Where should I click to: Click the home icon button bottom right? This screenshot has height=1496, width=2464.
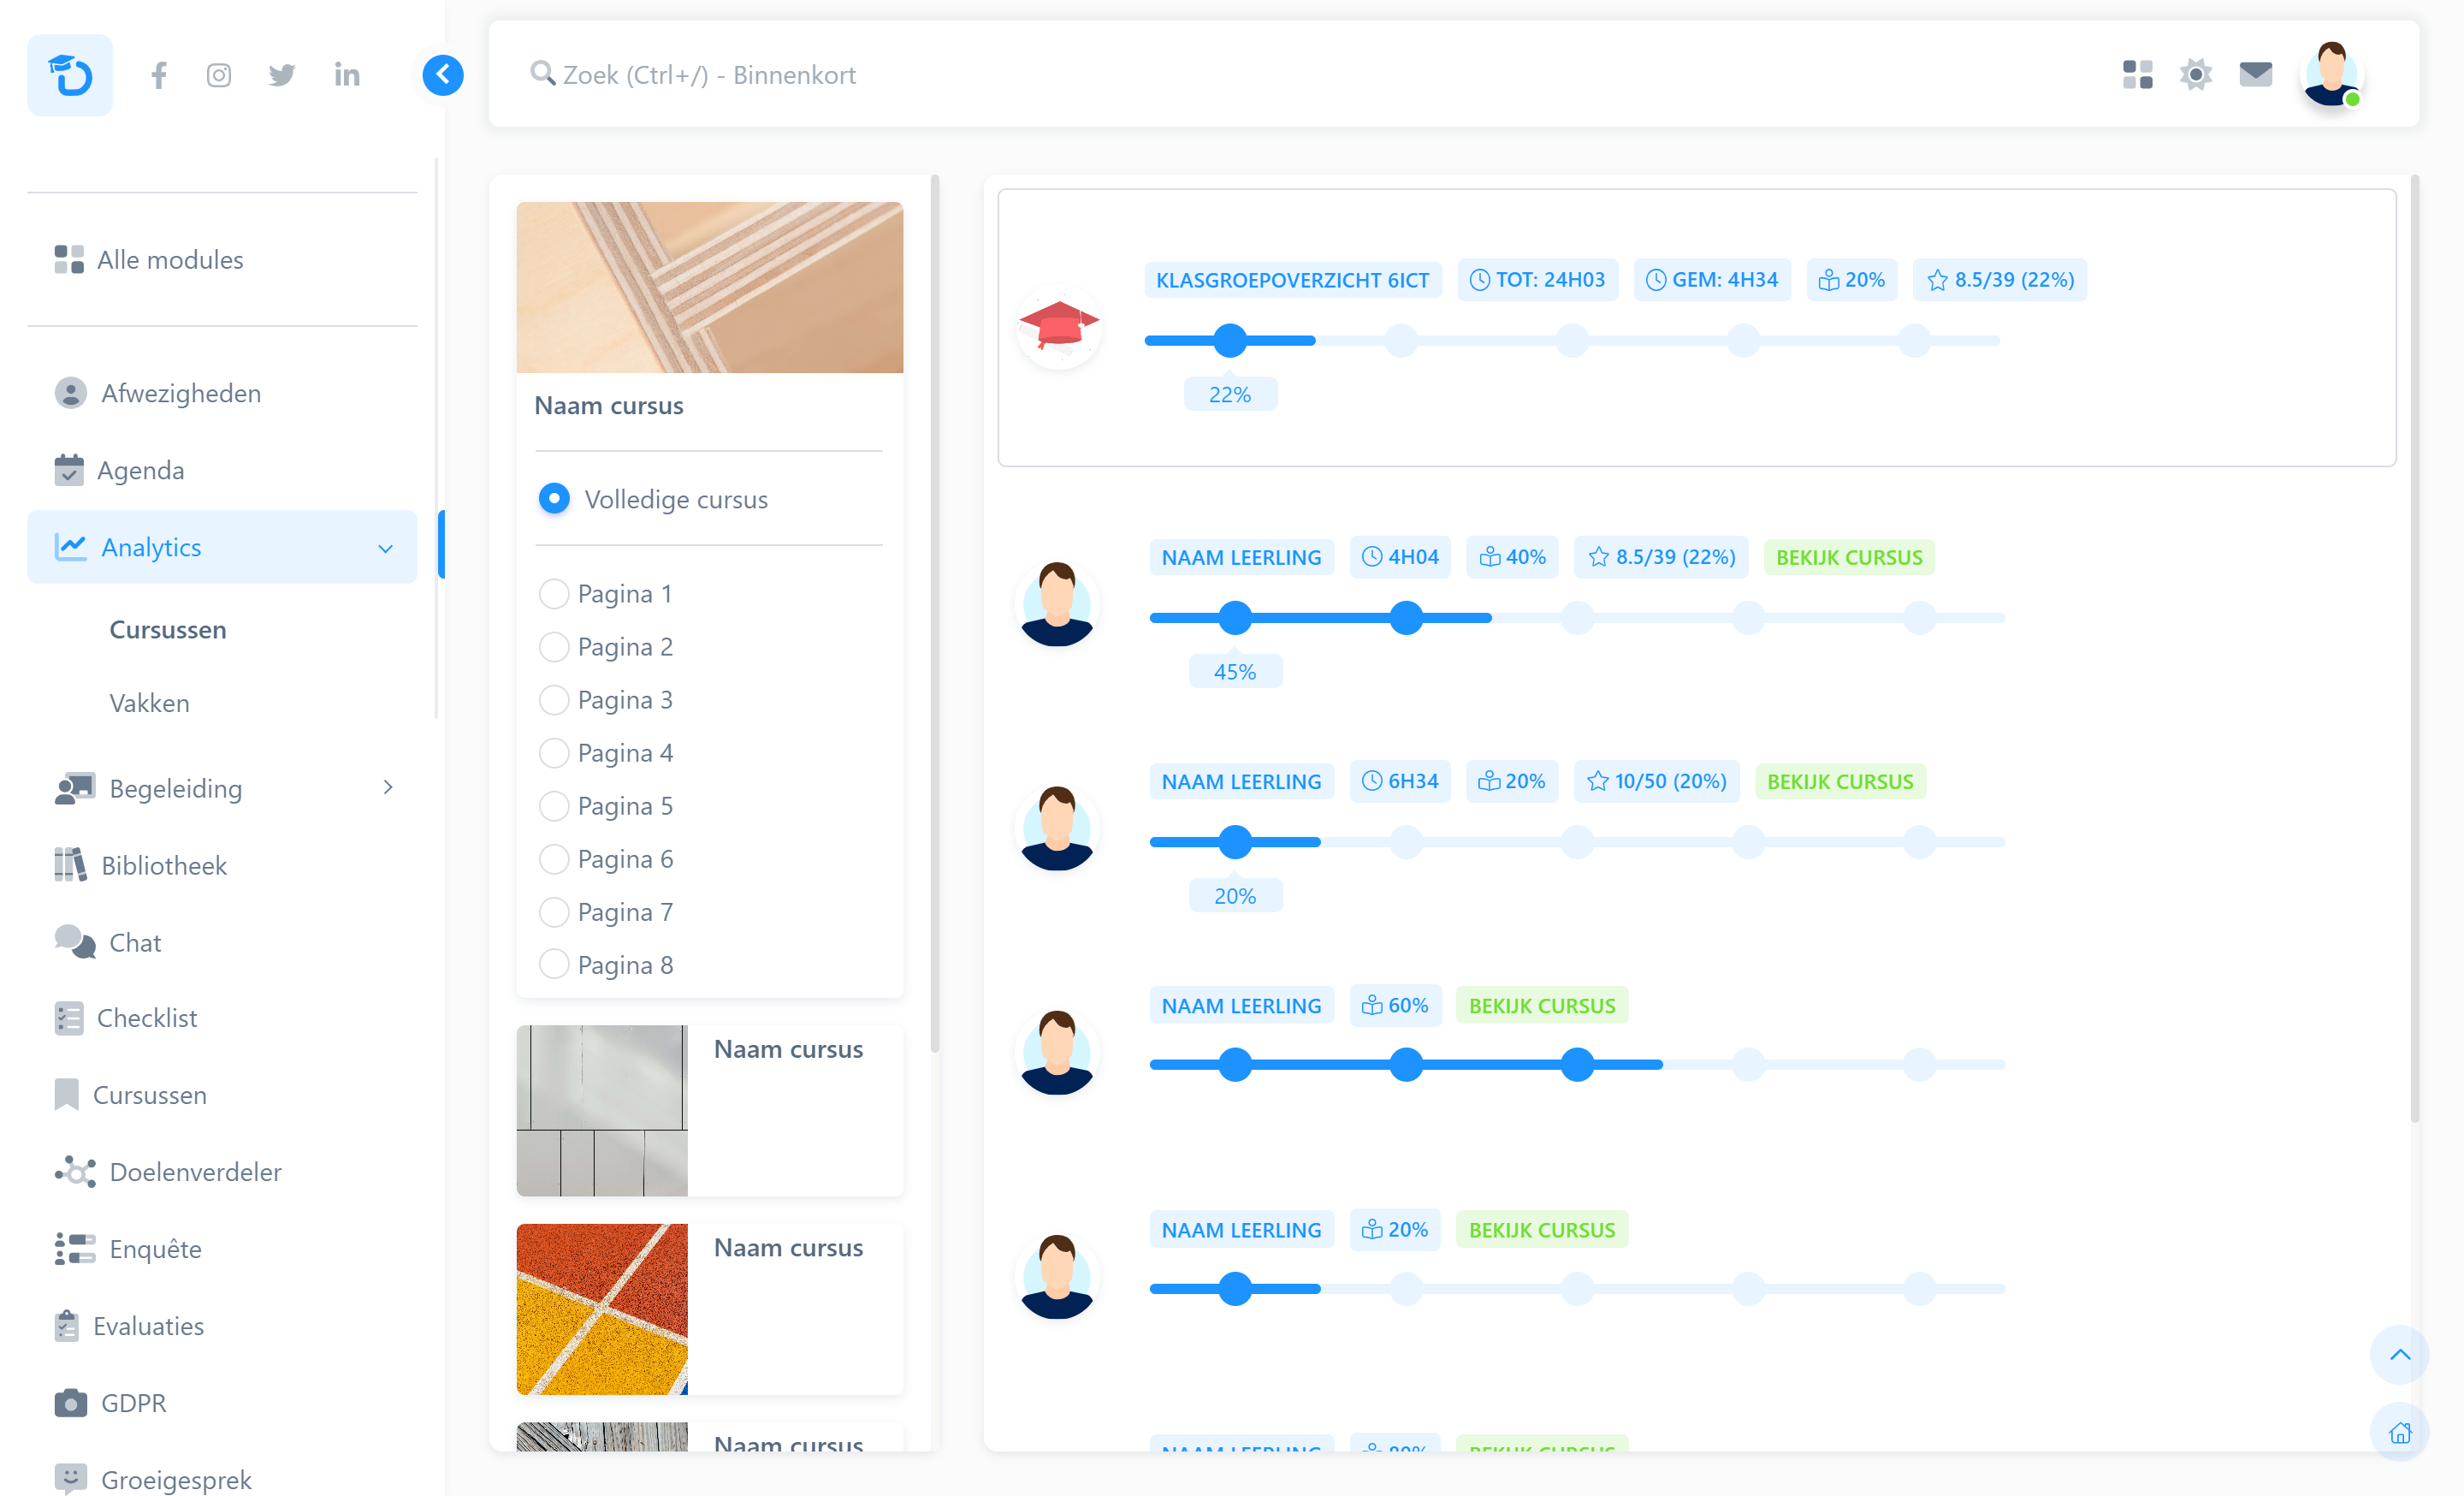[x=2399, y=1433]
